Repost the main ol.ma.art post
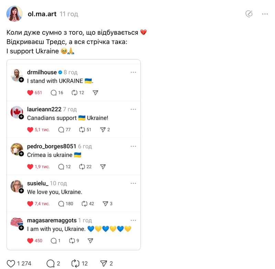The width and height of the screenshot is (275, 269). [x=75, y=264]
